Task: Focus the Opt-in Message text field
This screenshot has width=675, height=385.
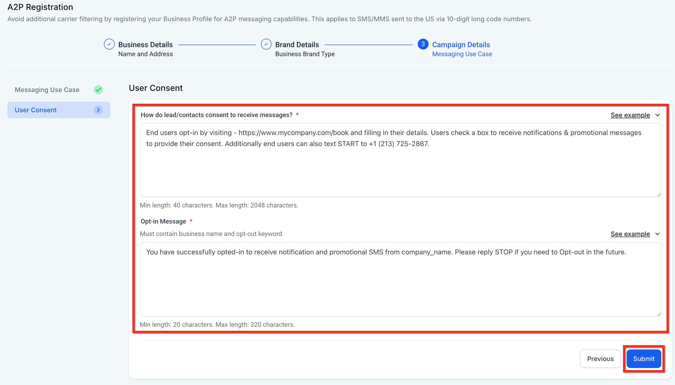Action: click(400, 283)
